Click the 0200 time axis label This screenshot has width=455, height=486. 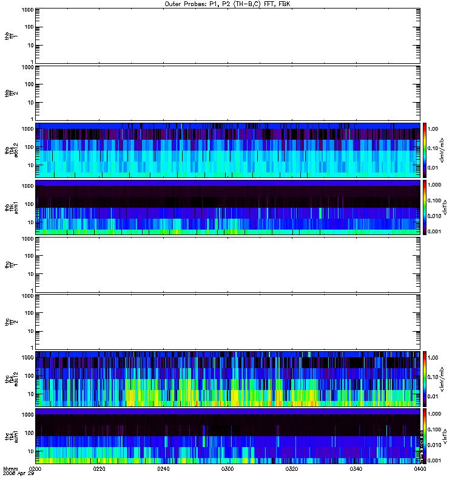pos(35,469)
